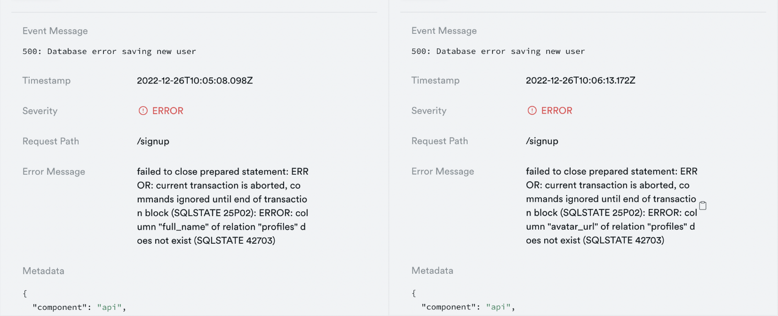Click the "api" component value in the full_name log metadata
Viewport: 778px width, 316px height.
(109, 308)
